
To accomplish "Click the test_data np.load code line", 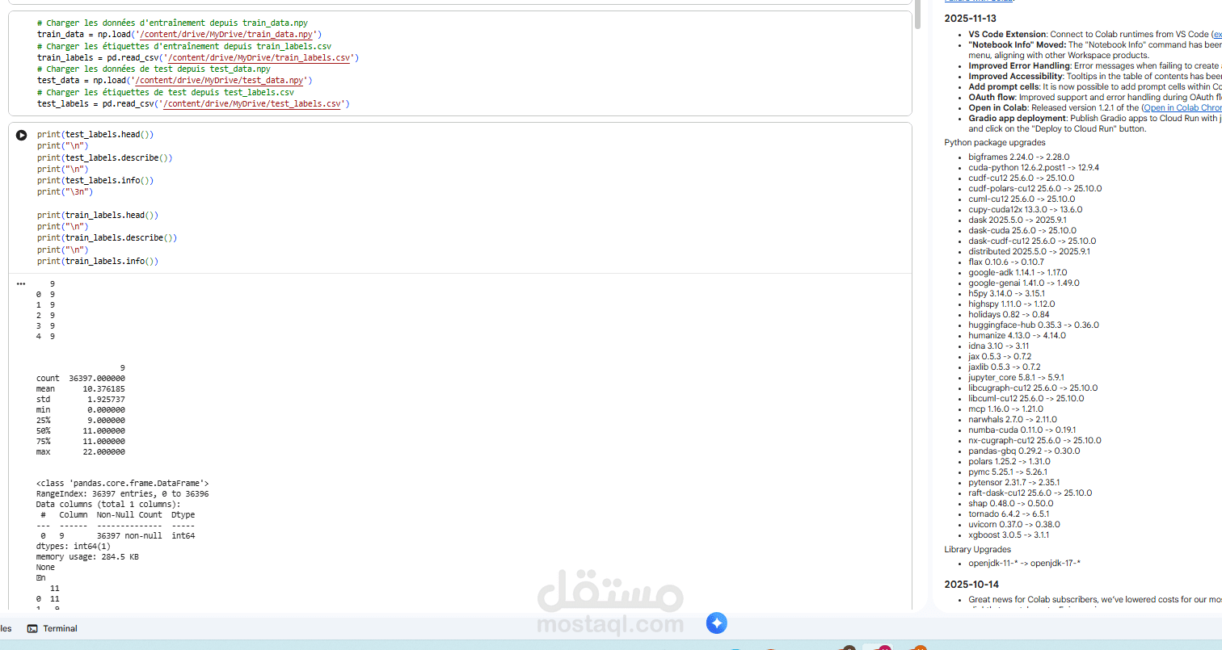I will (175, 81).
